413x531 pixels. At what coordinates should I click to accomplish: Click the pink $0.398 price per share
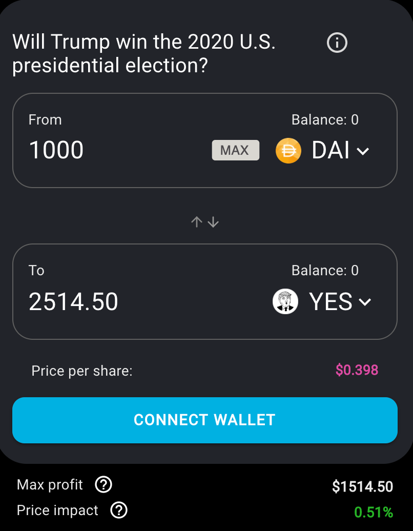(357, 370)
